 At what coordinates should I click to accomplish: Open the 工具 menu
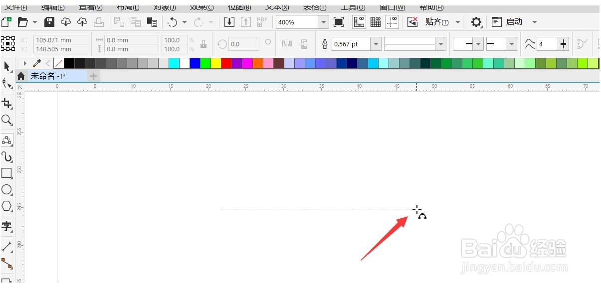(353, 7)
